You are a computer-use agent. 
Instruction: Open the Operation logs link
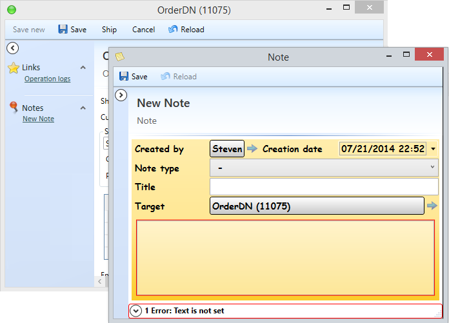[x=47, y=79]
